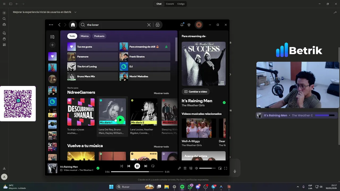The width and height of the screenshot is (340, 191).
Task: Create new playlist plus button in Spotify
Action: (x=52, y=45)
